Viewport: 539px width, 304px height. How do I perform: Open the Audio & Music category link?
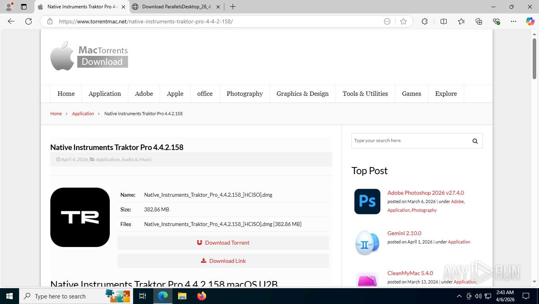click(x=137, y=160)
